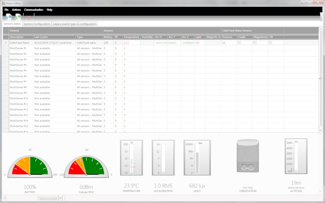Toggle the Cradle checkbox for CelloTrack Nano
This screenshot has height=203, width=325.
[x=239, y=42]
